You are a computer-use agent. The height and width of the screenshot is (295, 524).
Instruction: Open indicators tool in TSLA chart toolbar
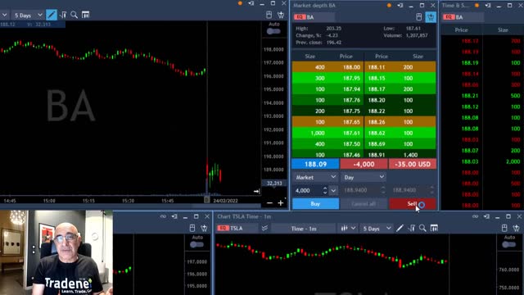point(411,228)
